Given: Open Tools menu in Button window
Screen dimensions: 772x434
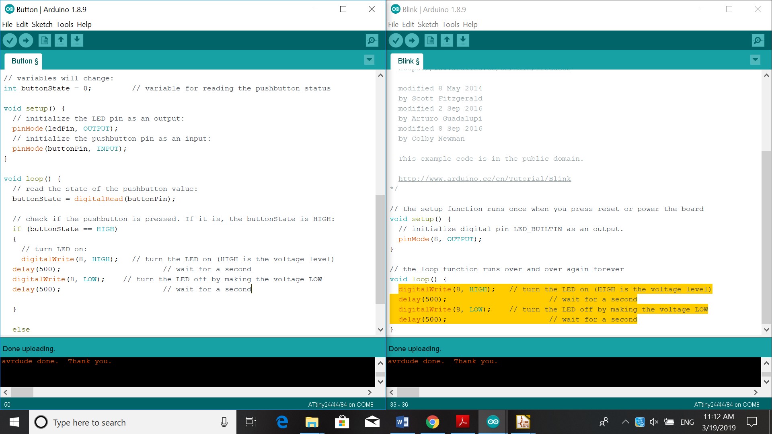Looking at the screenshot, I should point(64,25).
